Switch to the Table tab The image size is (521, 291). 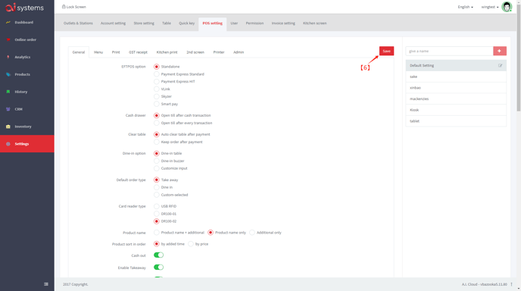pyautogui.click(x=167, y=23)
